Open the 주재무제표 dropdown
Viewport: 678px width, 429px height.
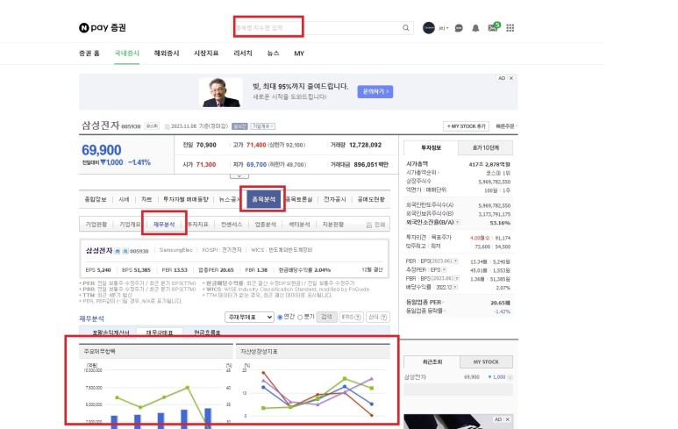click(x=249, y=317)
